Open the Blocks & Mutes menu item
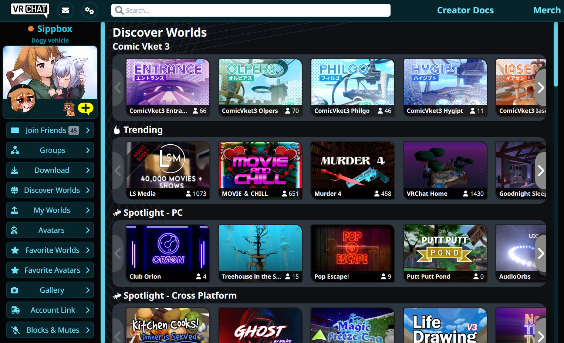 [50, 330]
